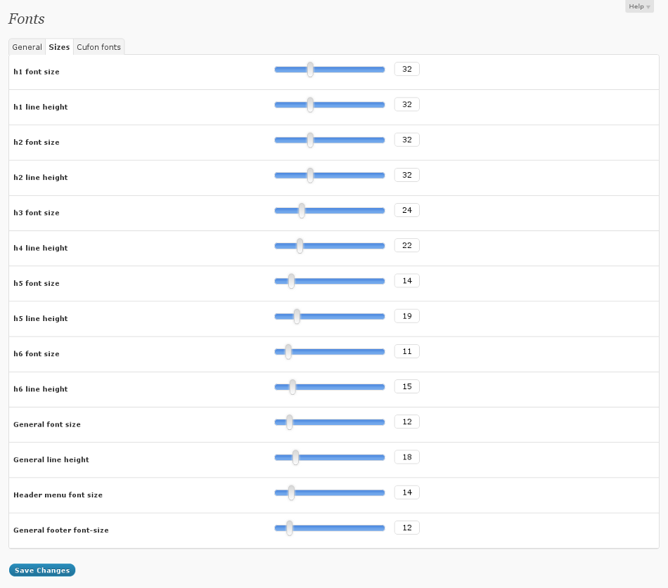This screenshot has height=588, width=668.
Task: Click the h5 line height slider handle
Action: (x=297, y=316)
